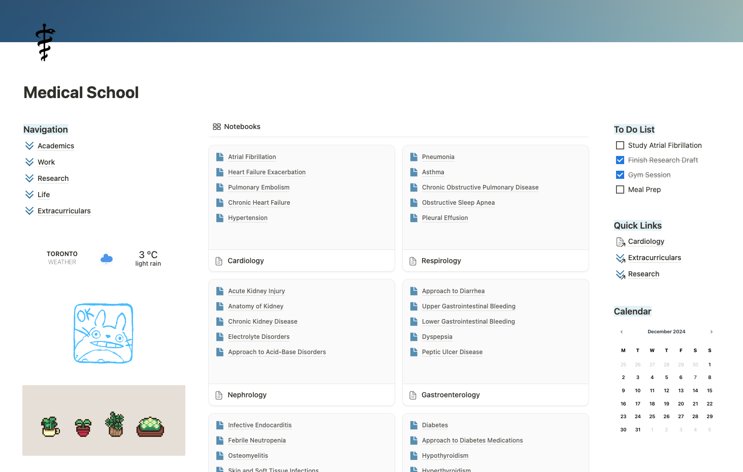743x472 pixels.
Task: Click the Respirology notebook icon
Action: click(x=412, y=261)
